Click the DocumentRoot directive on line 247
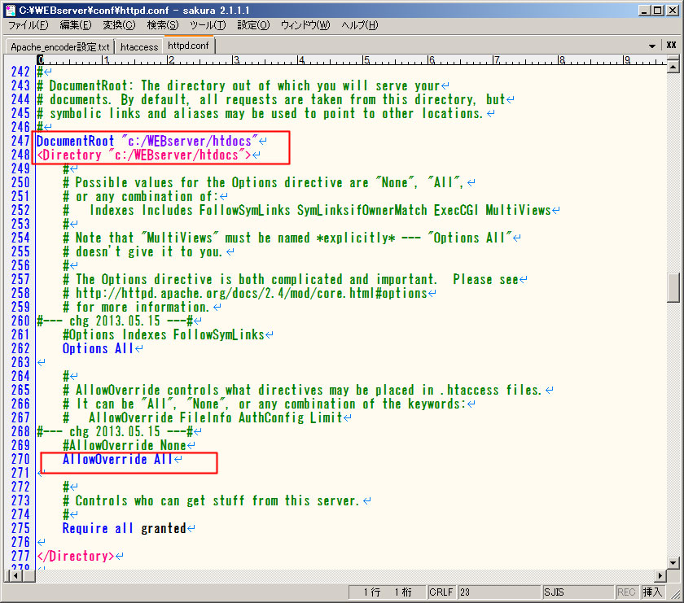The width and height of the screenshot is (684, 603). (x=76, y=141)
